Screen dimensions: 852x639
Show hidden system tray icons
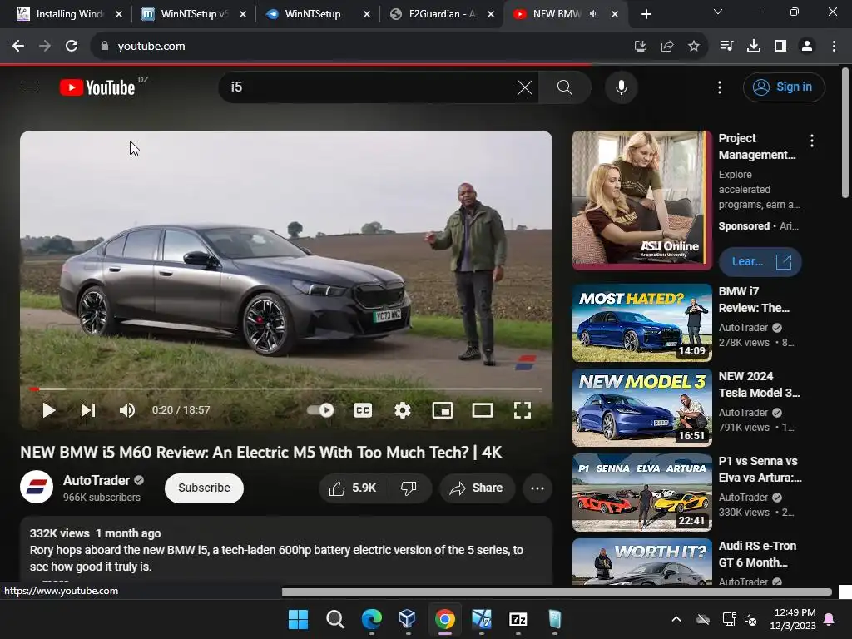click(676, 619)
